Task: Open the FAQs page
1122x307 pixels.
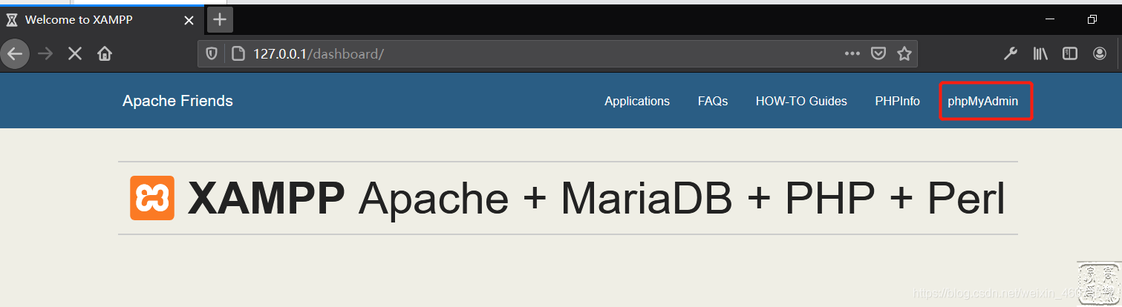Action: [x=713, y=102]
